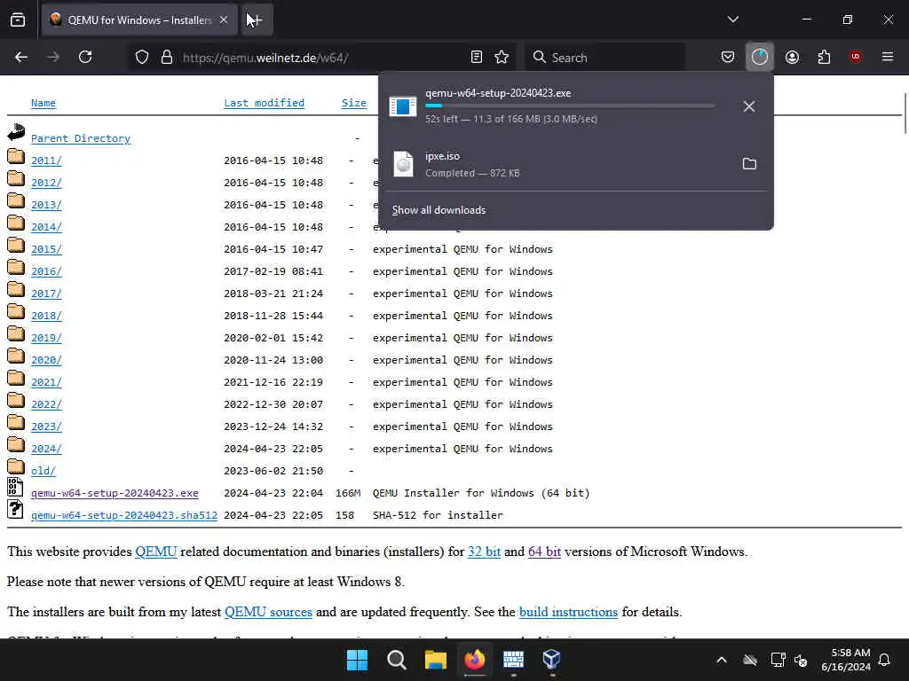Open VirtualBox from the taskbar
Image resolution: width=909 pixels, height=681 pixels.
551,660
